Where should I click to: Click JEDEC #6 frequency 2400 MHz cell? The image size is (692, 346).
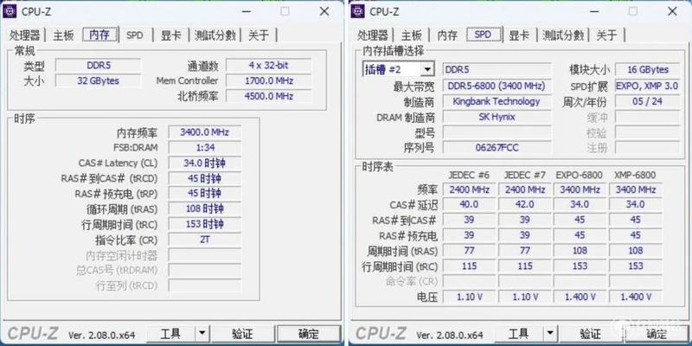point(469,189)
